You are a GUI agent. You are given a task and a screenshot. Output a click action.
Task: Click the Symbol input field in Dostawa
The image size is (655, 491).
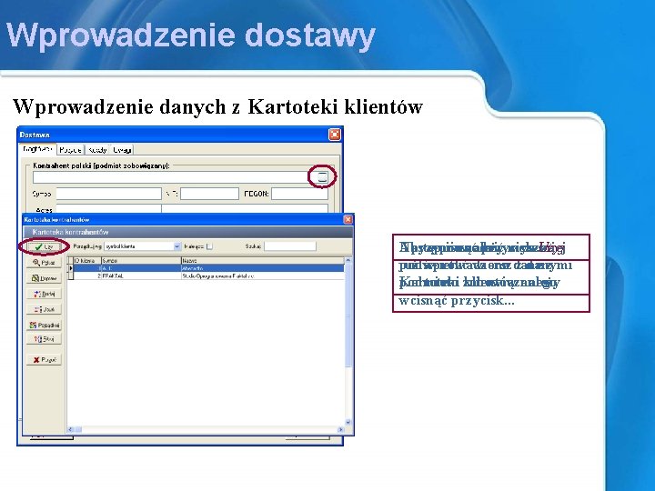point(108,194)
